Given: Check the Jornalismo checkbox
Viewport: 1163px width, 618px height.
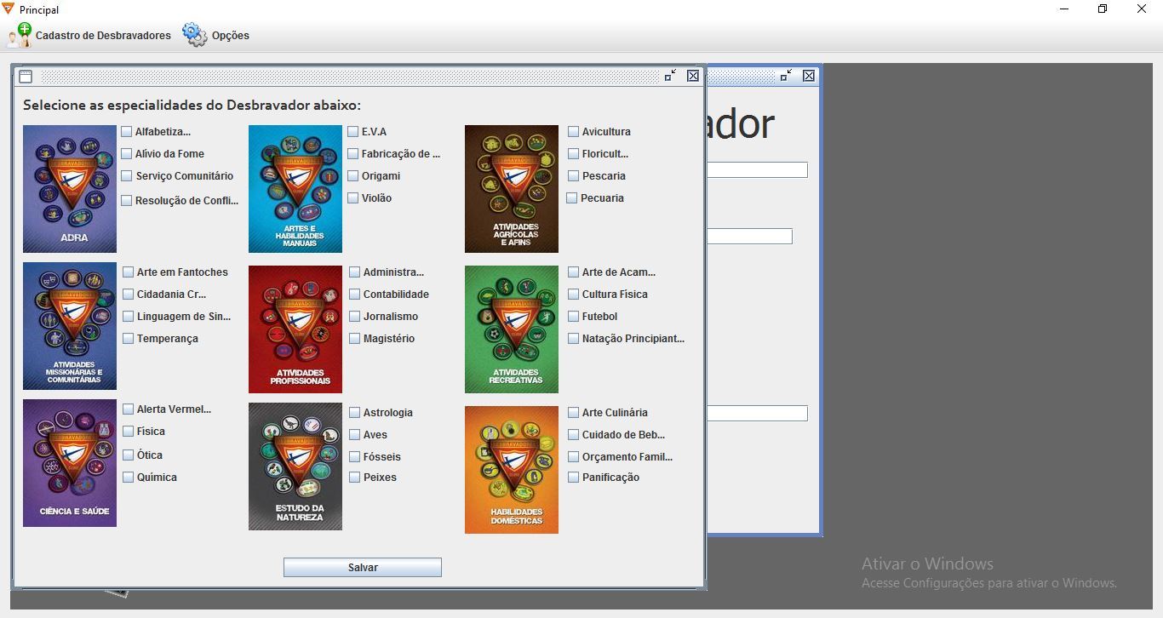Looking at the screenshot, I should tap(355, 317).
